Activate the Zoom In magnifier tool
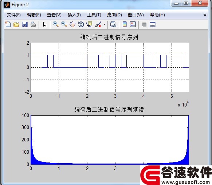 click(56, 25)
